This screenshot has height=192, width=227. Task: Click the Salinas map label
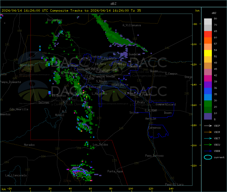[x=44, y=102]
